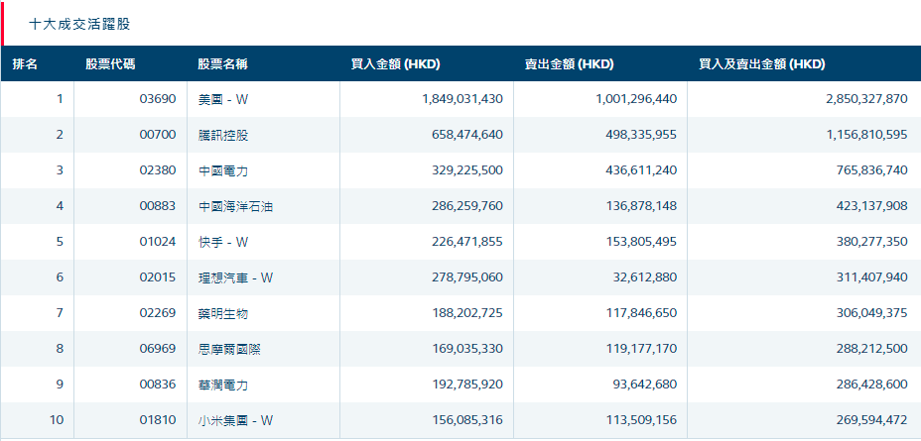921x441 pixels.
Task: Select stock name 騰訊控股
Action: pos(223,135)
